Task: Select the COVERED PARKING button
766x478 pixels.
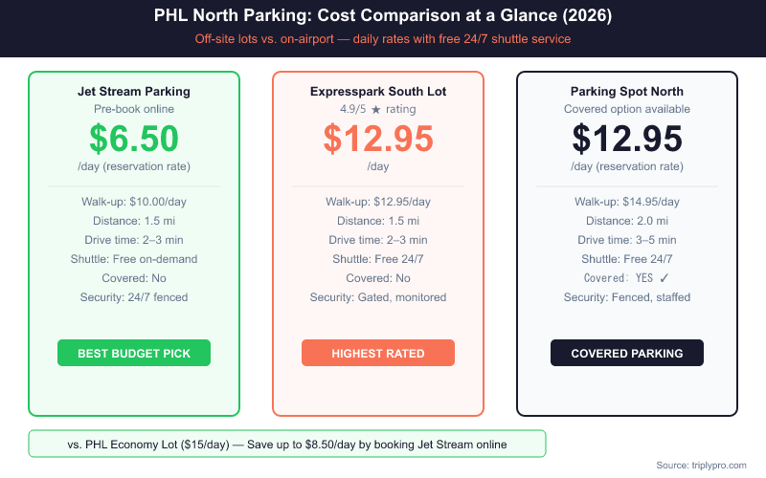Action: (x=627, y=353)
